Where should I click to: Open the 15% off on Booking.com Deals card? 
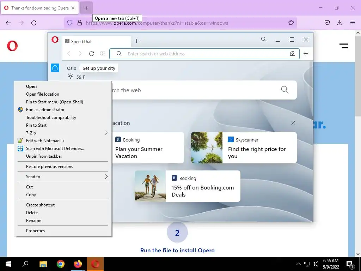coord(188,186)
